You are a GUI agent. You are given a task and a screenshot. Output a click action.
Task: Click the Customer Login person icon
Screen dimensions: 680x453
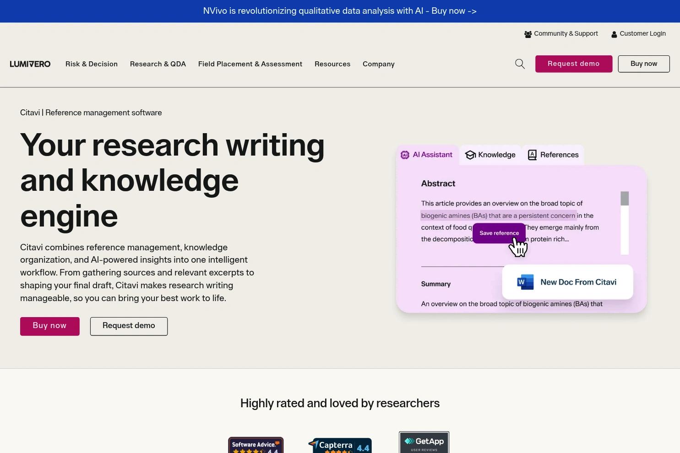click(x=614, y=34)
